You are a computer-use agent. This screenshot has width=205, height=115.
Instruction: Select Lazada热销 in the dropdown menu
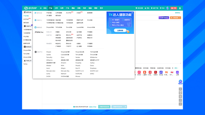coord(80,27)
